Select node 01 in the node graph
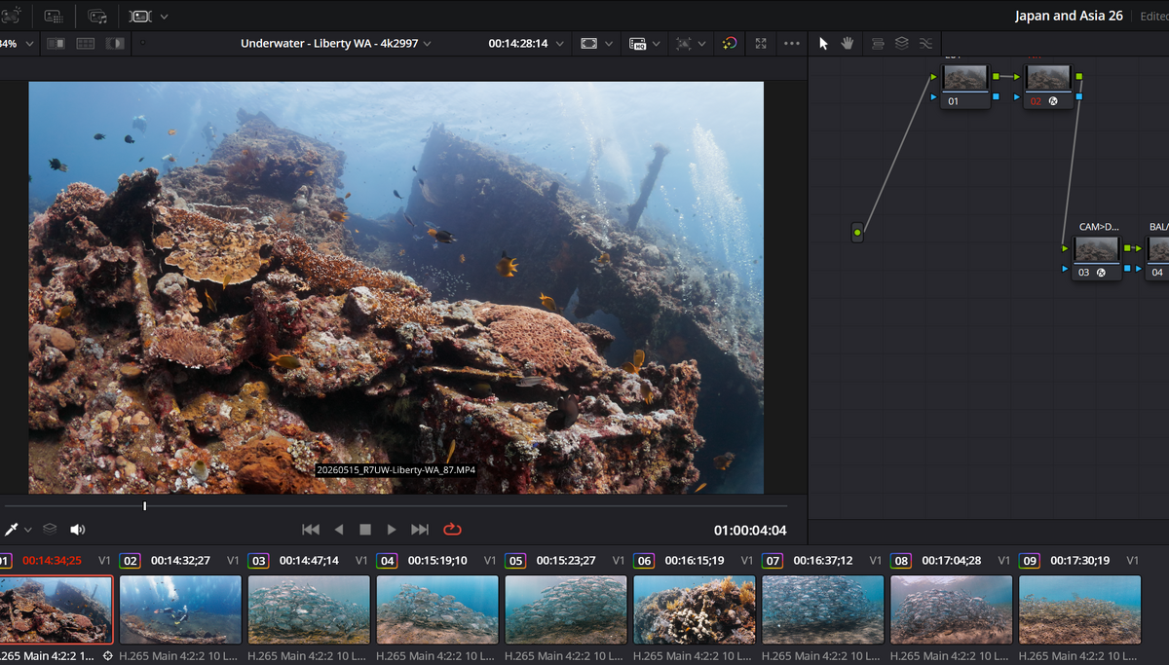The width and height of the screenshot is (1169, 665). (965, 86)
